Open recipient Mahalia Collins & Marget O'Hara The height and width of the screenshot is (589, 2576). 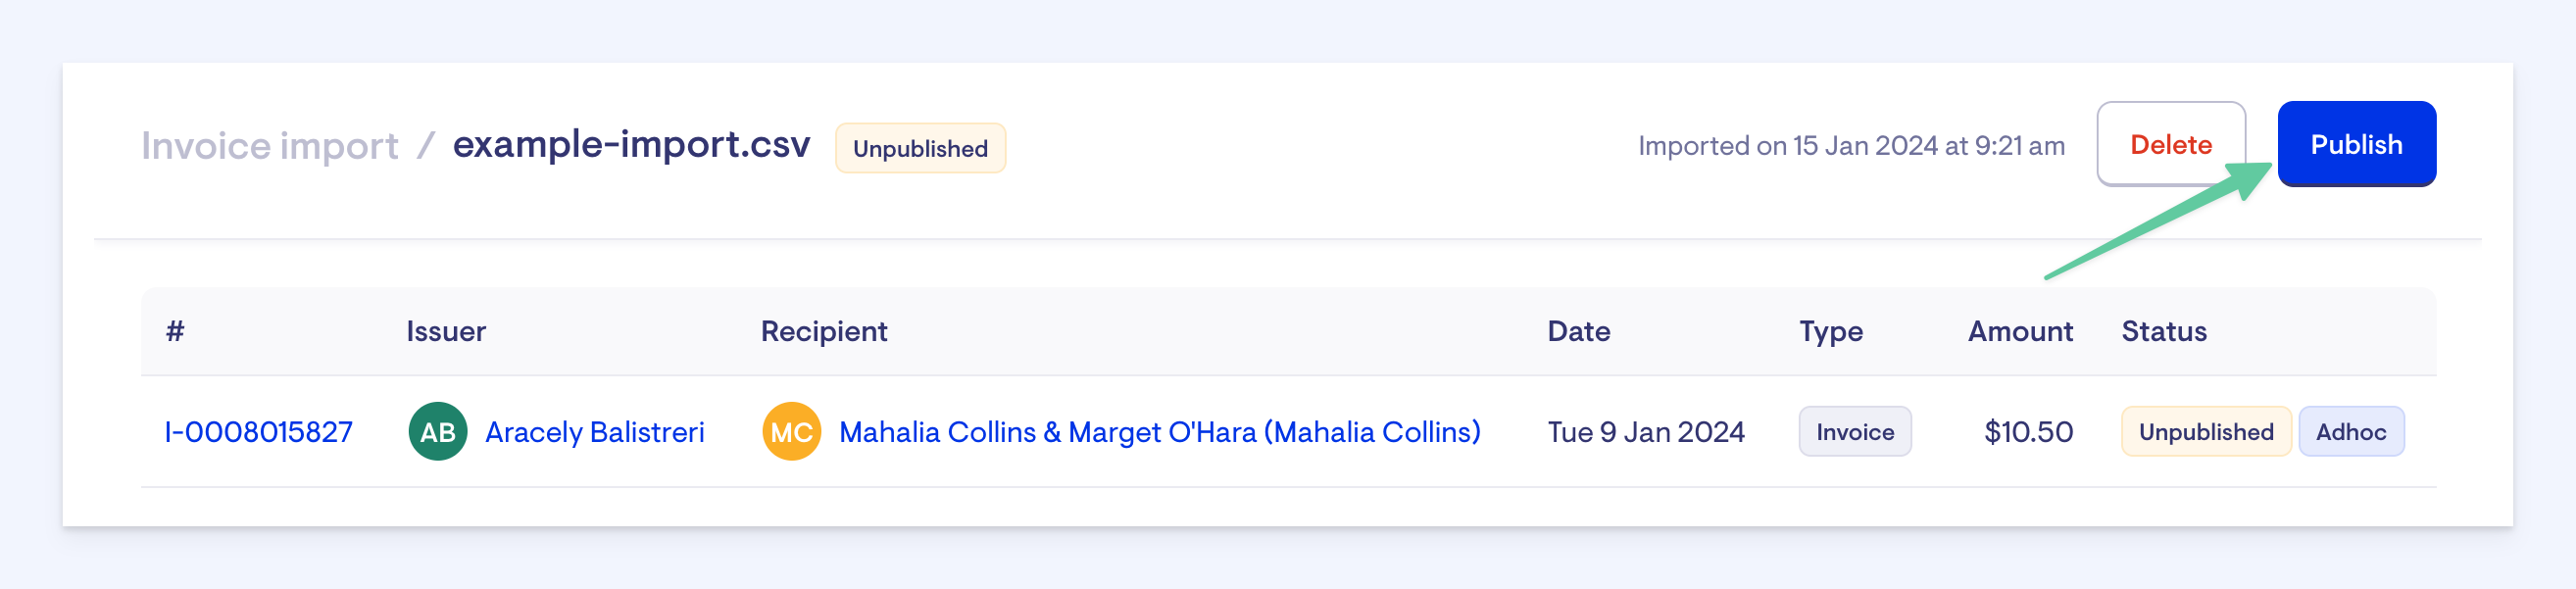pyautogui.click(x=1159, y=432)
